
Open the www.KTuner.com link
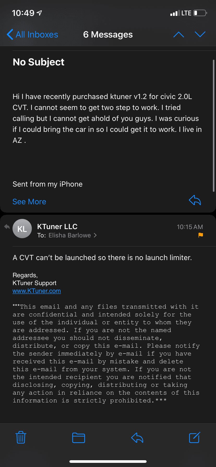click(x=37, y=291)
